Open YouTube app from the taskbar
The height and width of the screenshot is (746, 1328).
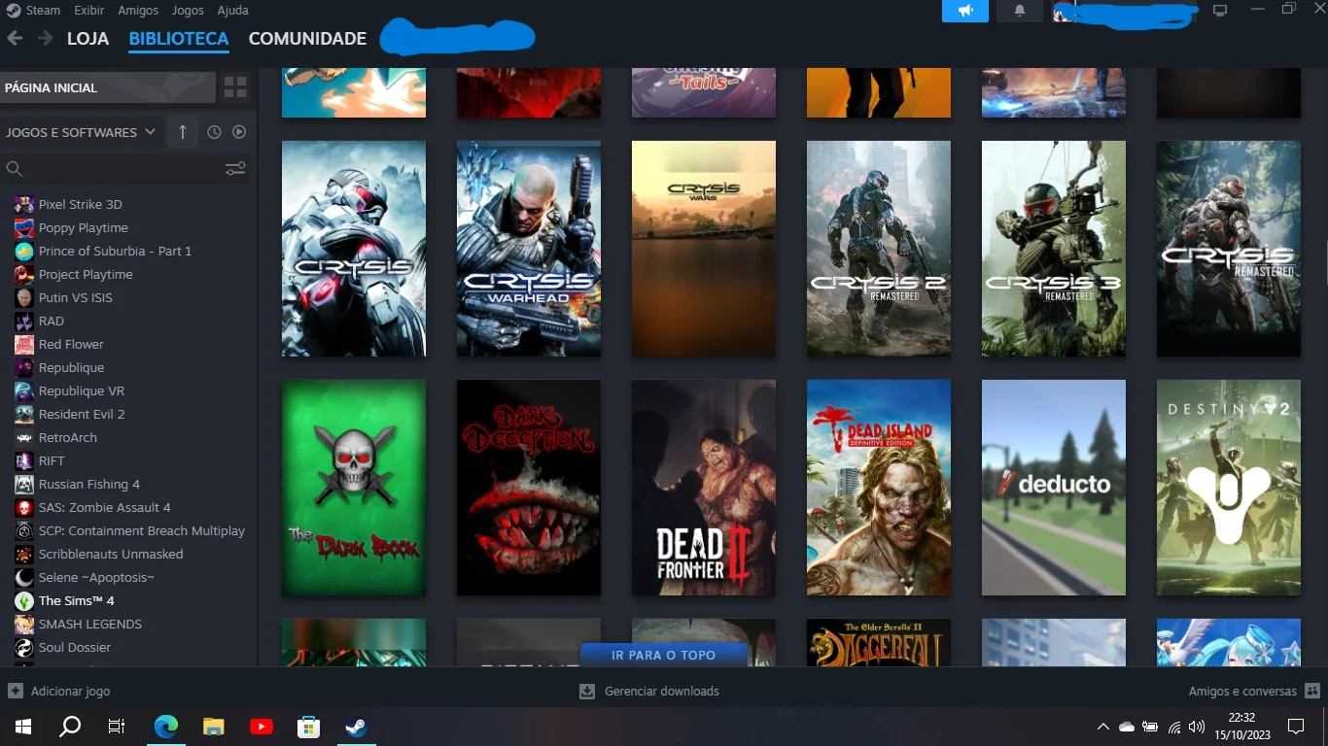(x=262, y=727)
